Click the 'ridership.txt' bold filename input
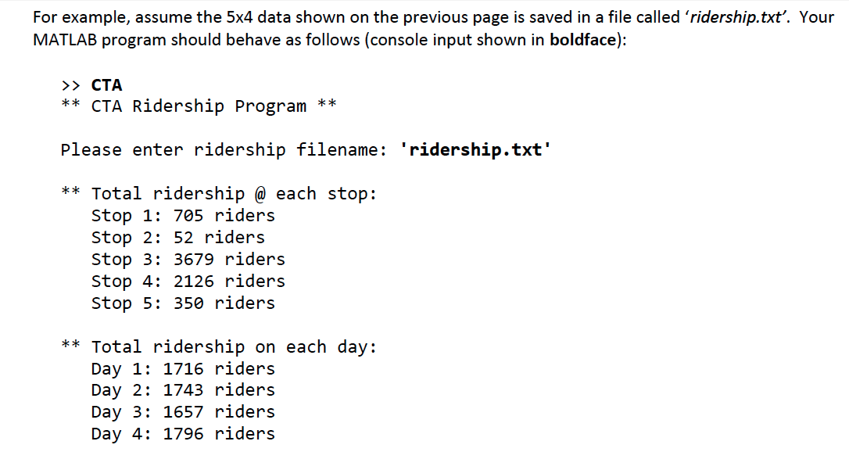The image size is (849, 452). (x=475, y=149)
